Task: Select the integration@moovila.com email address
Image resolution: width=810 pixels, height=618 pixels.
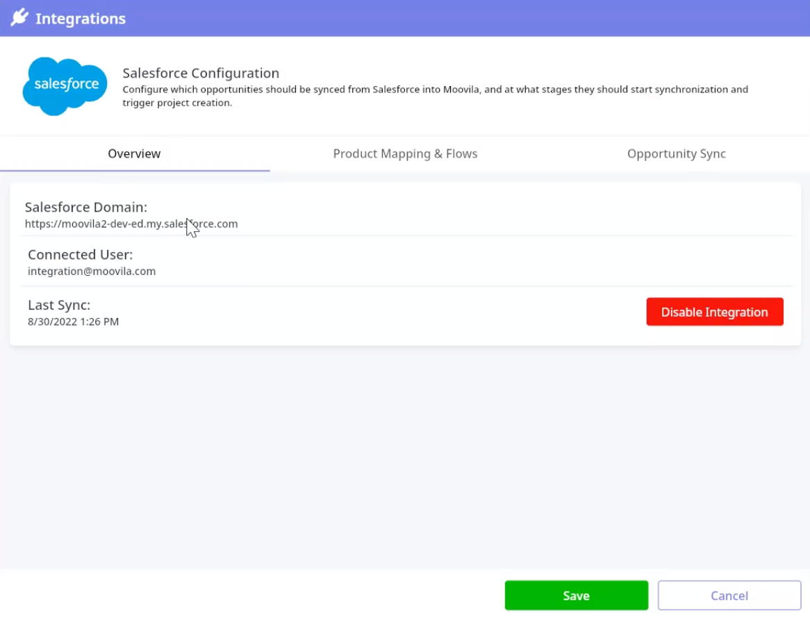Action: [92, 272]
